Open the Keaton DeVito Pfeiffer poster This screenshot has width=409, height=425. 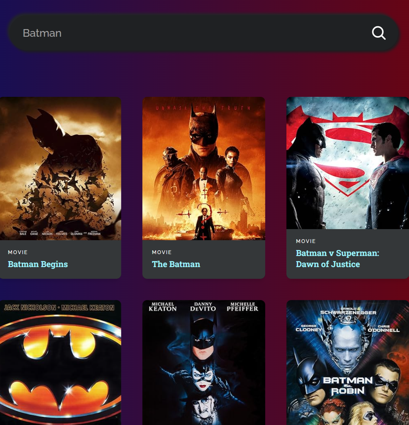(204, 362)
